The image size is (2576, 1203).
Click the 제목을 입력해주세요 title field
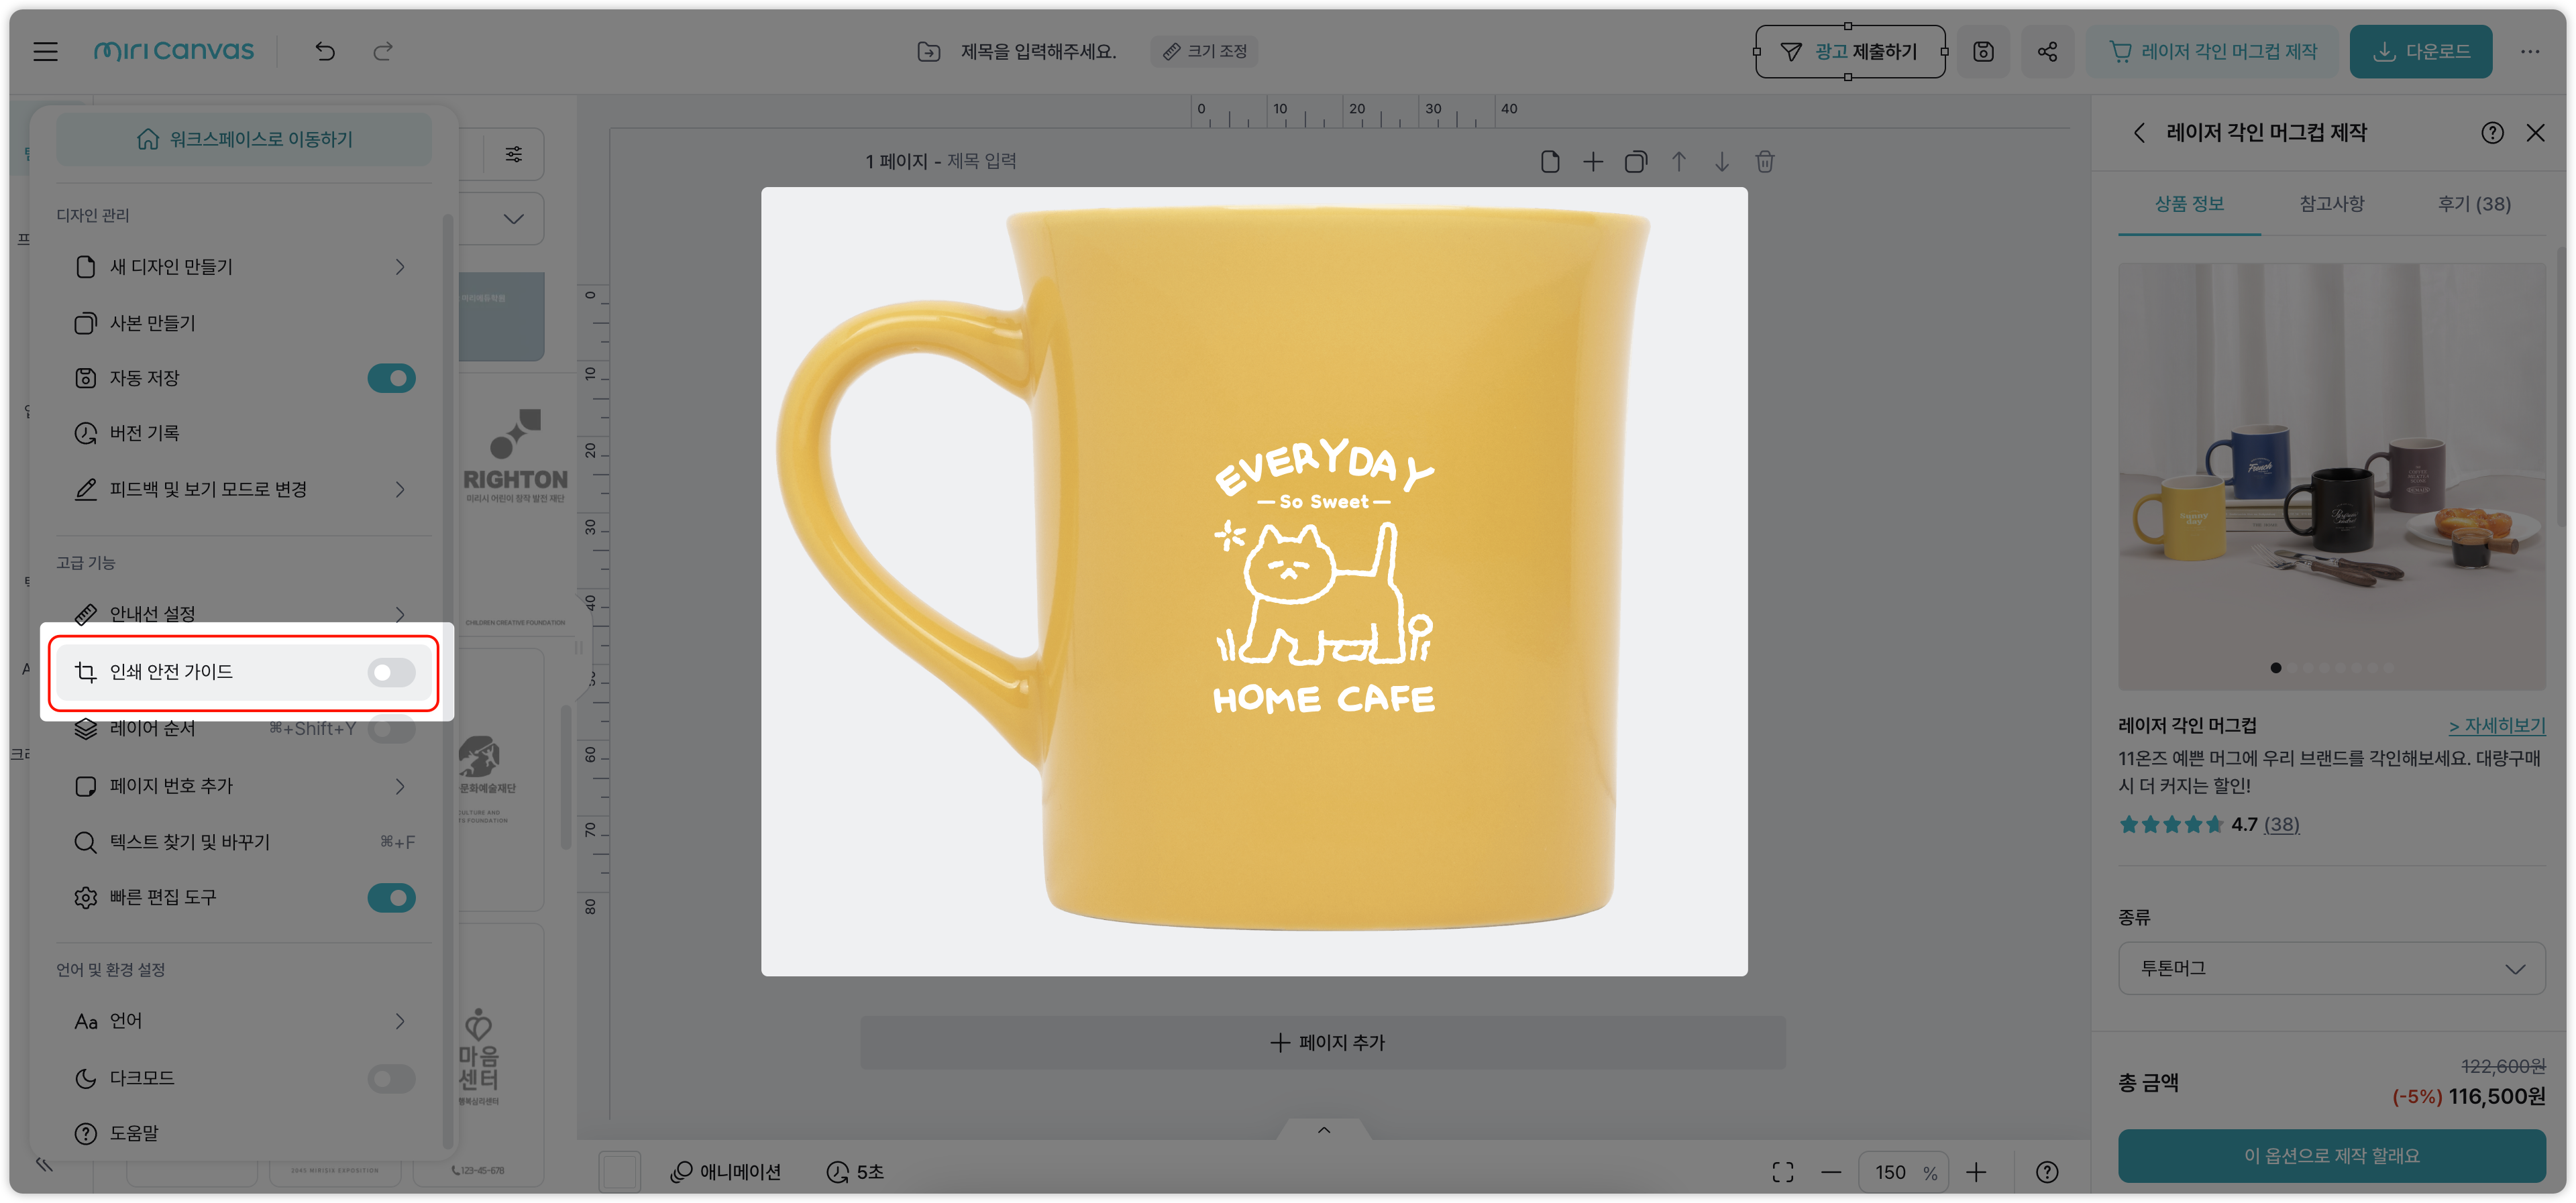[1040, 51]
